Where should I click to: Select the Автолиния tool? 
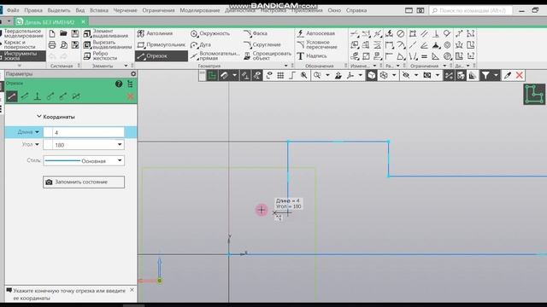pos(155,33)
